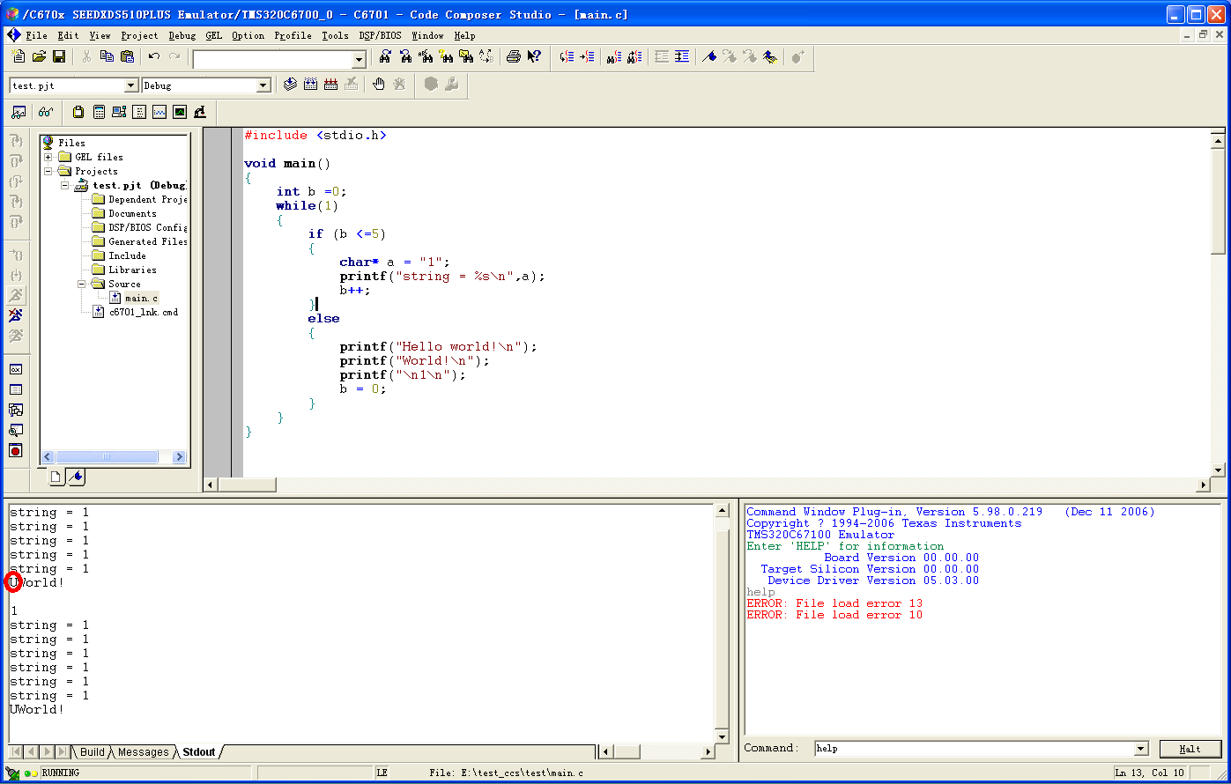Click the Open file folder icon
Viewport: 1231px width, 784px height.
tap(39, 57)
